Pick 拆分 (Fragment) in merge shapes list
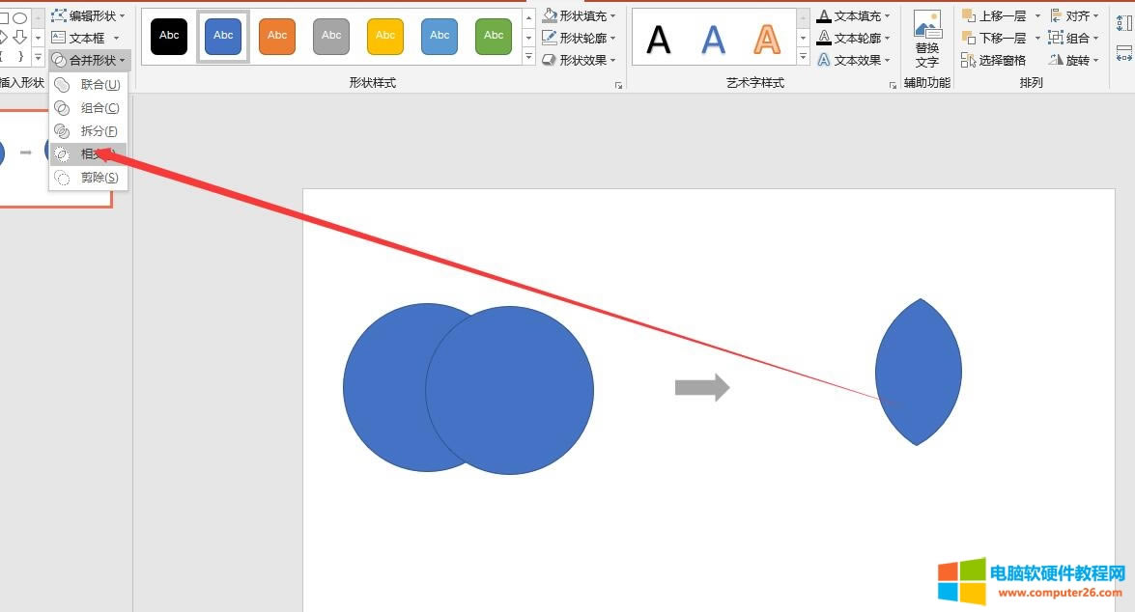Viewport: 1135px width, 612px height. tap(99, 131)
